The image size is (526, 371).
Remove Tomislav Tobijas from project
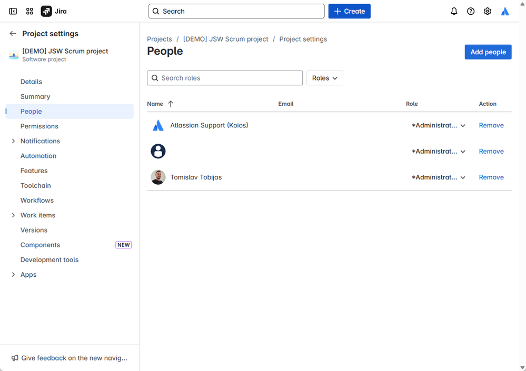491,177
